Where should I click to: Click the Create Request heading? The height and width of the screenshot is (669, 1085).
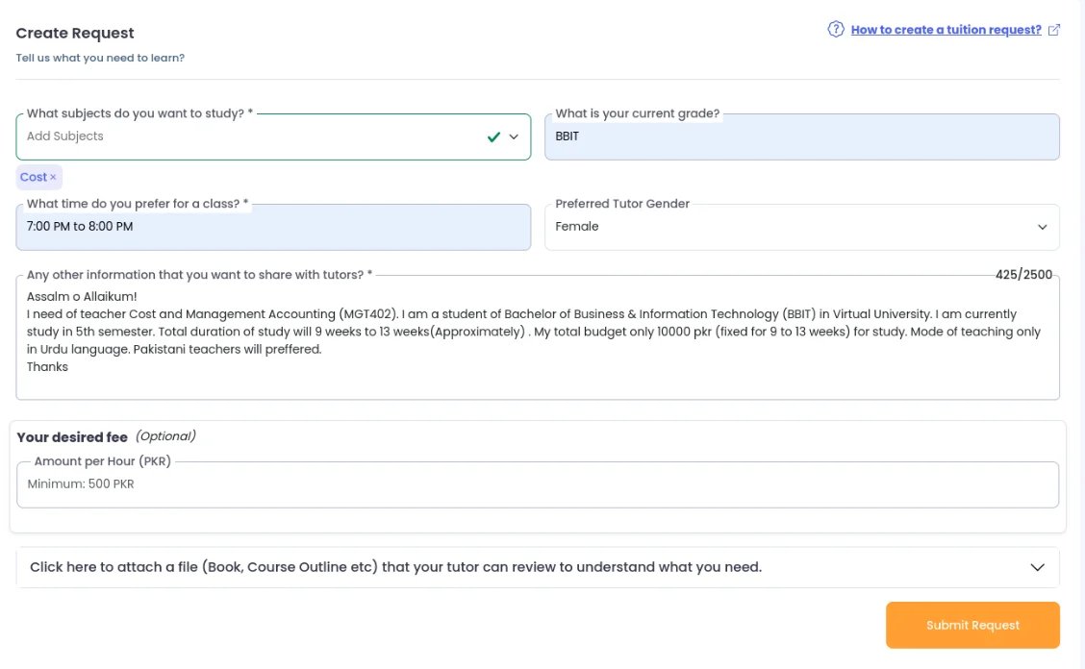75,34
